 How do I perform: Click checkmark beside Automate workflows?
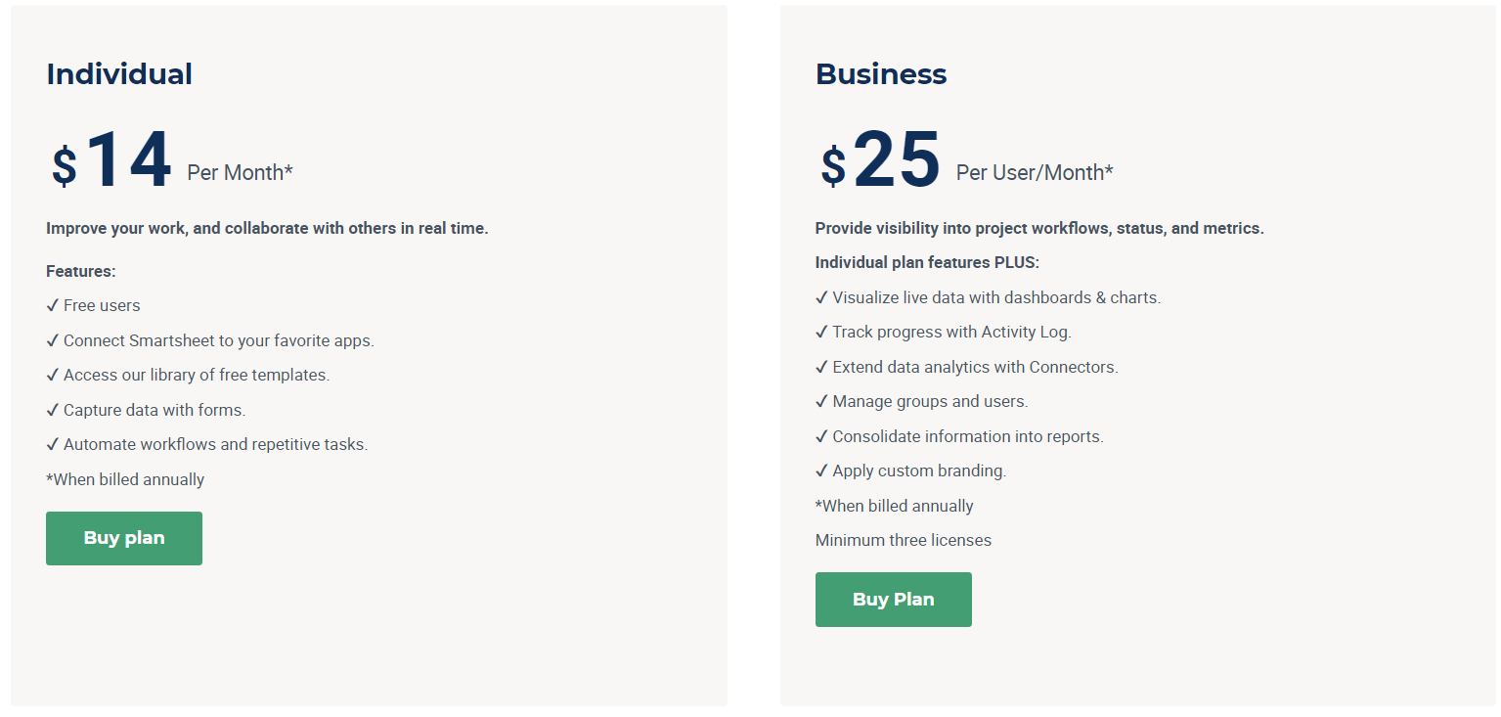tap(53, 444)
